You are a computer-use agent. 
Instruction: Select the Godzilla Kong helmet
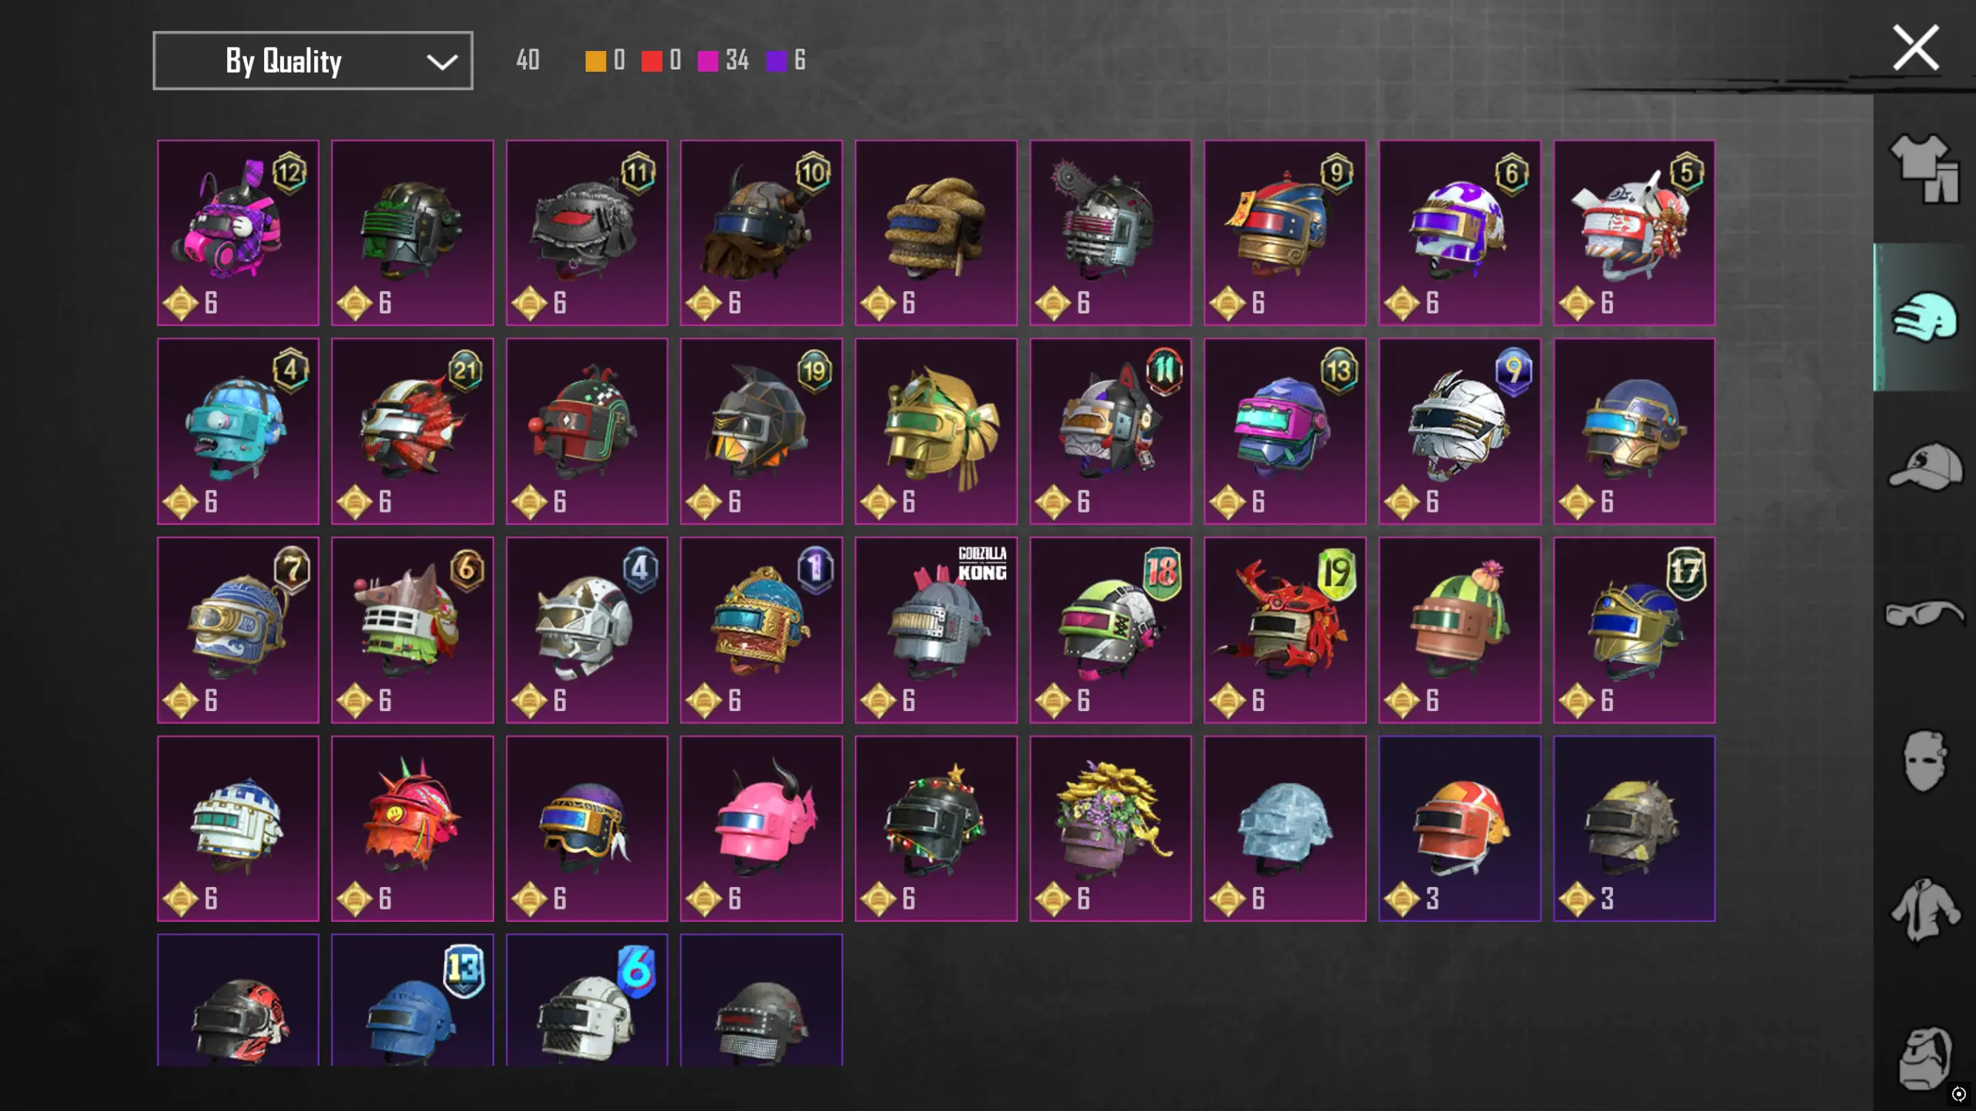pyautogui.click(x=936, y=630)
